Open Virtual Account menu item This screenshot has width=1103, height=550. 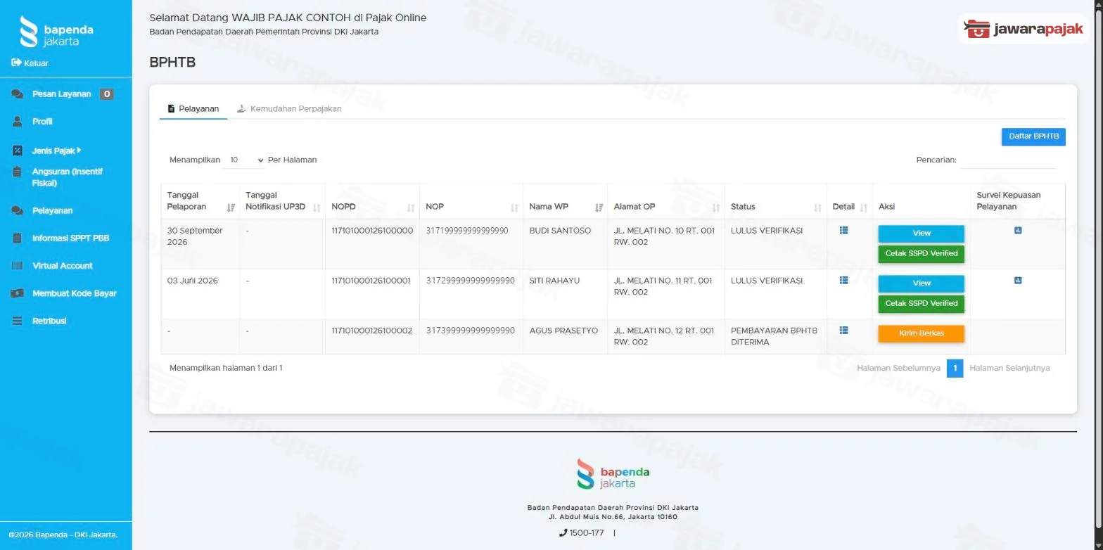62,266
